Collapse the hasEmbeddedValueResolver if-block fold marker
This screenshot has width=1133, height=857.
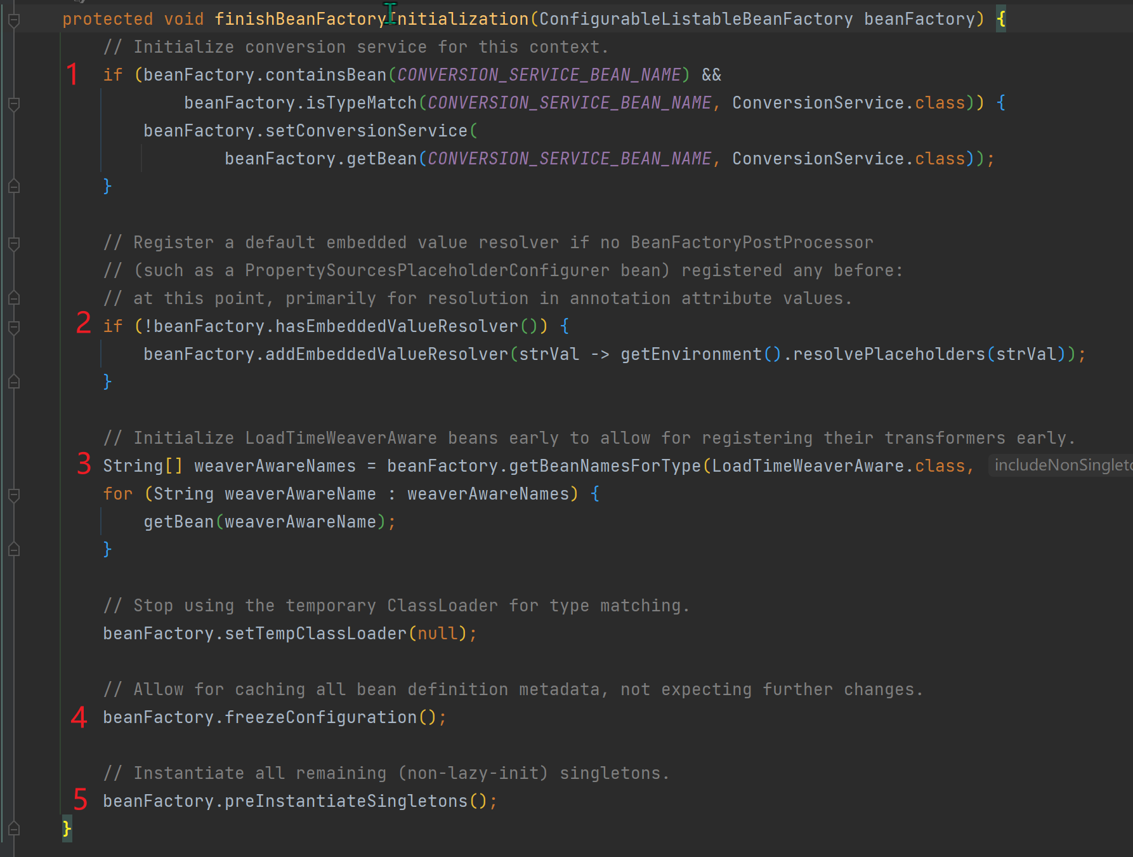point(14,327)
